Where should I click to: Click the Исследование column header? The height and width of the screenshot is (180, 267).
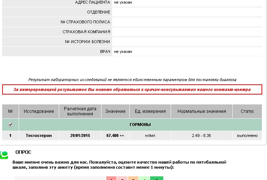pos(39,111)
